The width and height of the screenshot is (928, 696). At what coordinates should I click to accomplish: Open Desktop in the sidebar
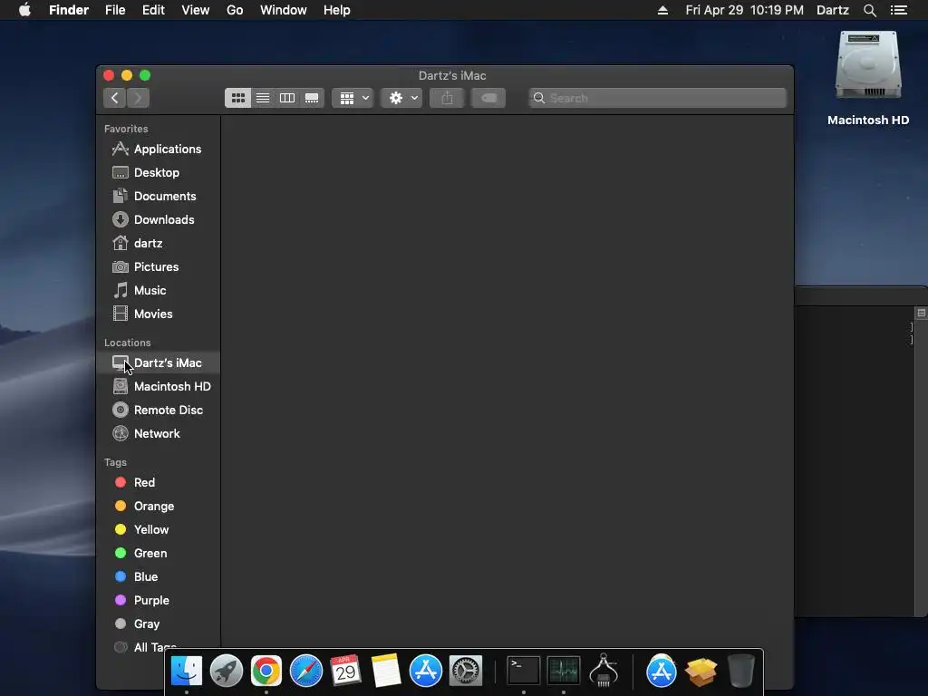coord(157,173)
